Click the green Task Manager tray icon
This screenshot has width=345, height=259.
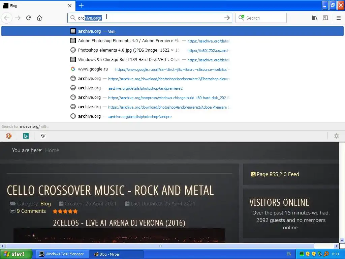[302, 254]
